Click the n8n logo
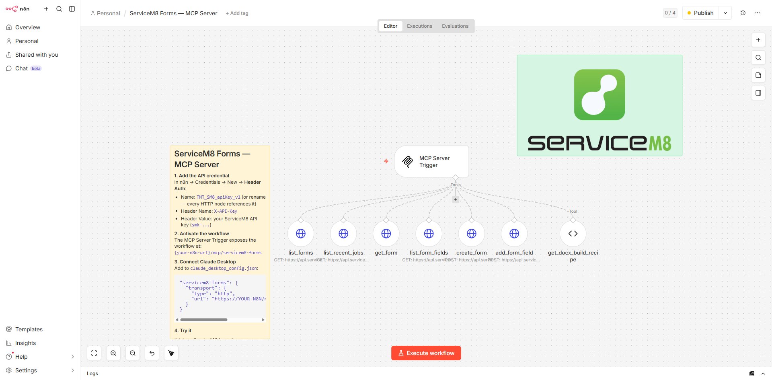 coord(17,9)
